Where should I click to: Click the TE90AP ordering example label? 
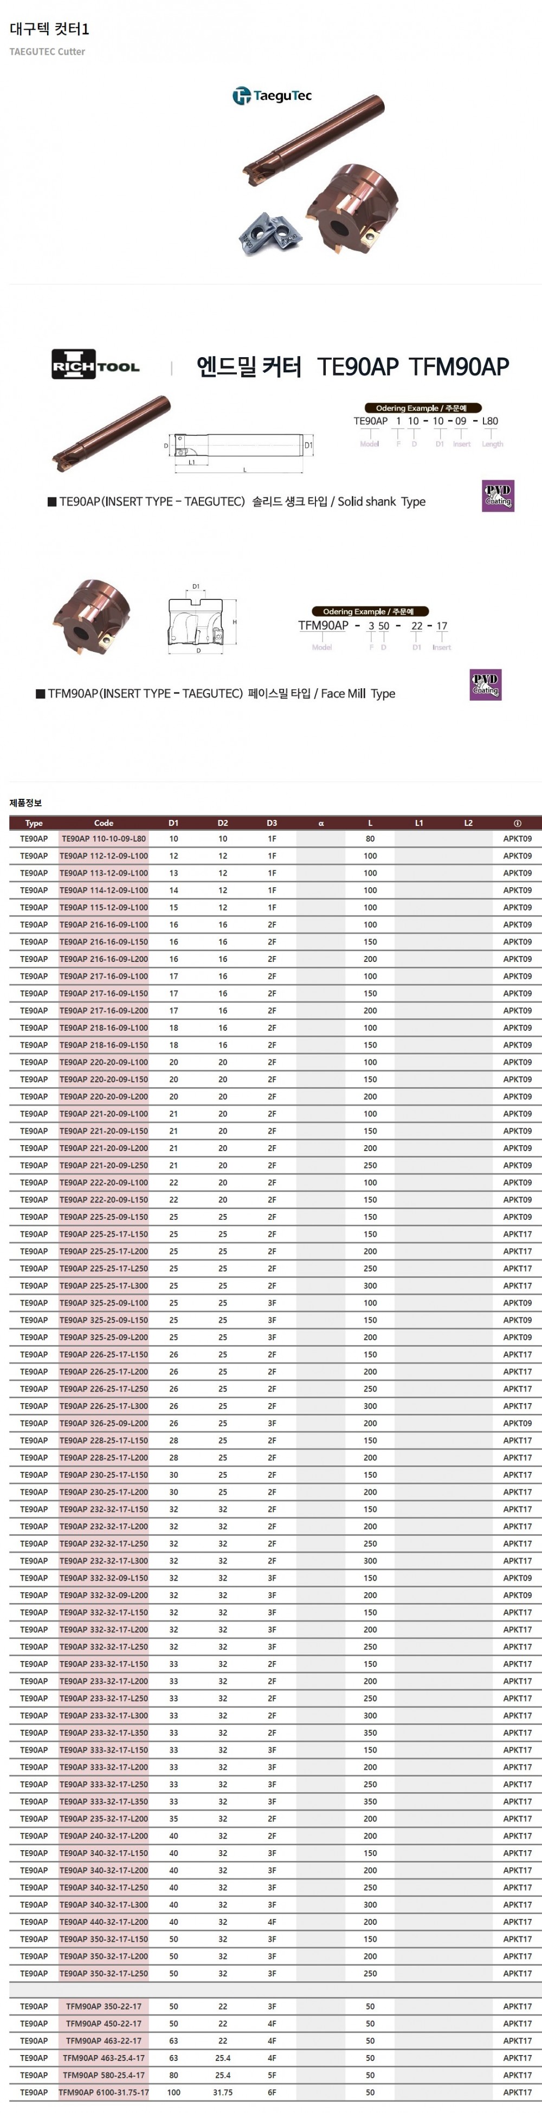click(x=422, y=408)
